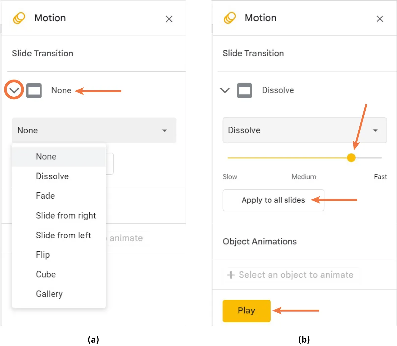The image size is (397, 346).
Task: Close the Motion panel in (a)
Action: (169, 19)
